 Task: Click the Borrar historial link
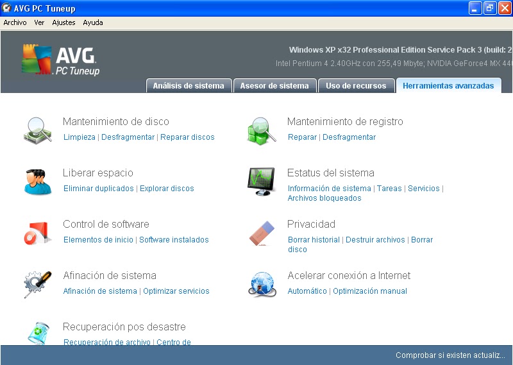click(314, 240)
